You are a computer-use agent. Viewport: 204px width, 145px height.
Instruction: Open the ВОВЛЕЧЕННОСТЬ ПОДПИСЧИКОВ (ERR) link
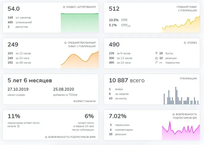[x=72, y=137]
